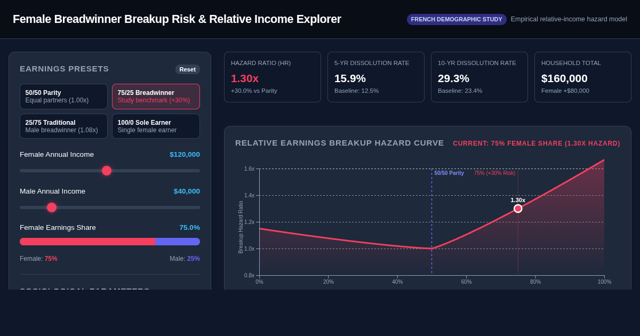Viewport: 640px width, 336px height.
Task: Click the Empirical relative-income hazard model text
Action: (569, 19)
